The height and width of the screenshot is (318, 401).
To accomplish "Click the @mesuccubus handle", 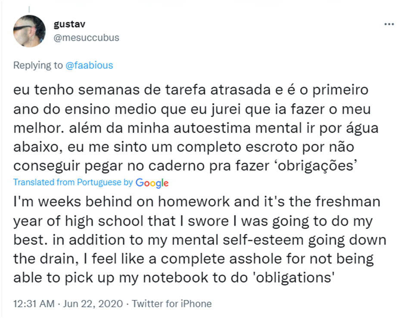I will 86,38.
